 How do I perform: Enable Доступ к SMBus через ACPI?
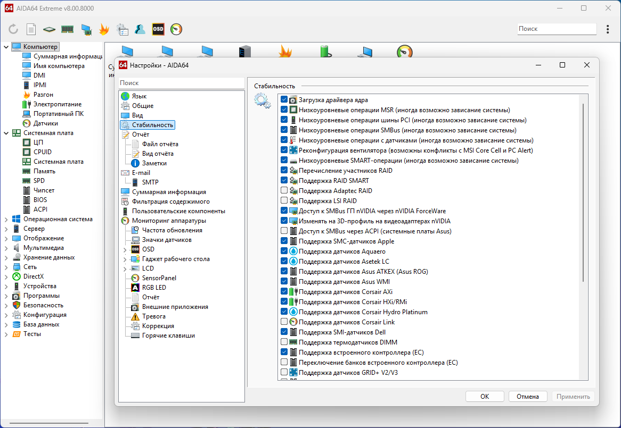(284, 231)
